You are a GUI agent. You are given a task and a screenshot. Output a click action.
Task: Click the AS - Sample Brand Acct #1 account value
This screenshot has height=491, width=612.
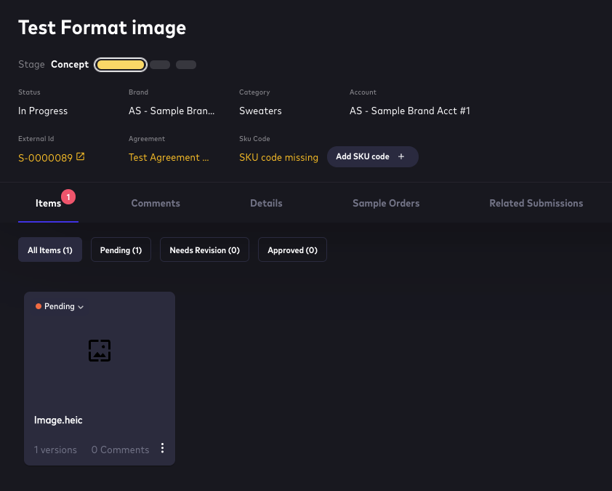(x=410, y=111)
